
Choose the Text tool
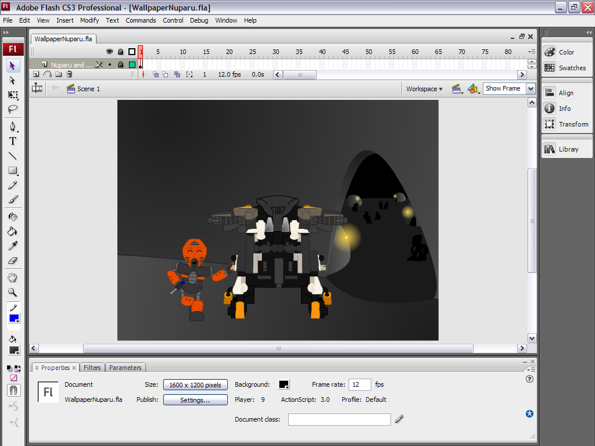click(x=13, y=141)
